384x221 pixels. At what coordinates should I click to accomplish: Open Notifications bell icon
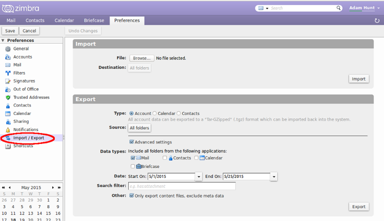coord(8,130)
